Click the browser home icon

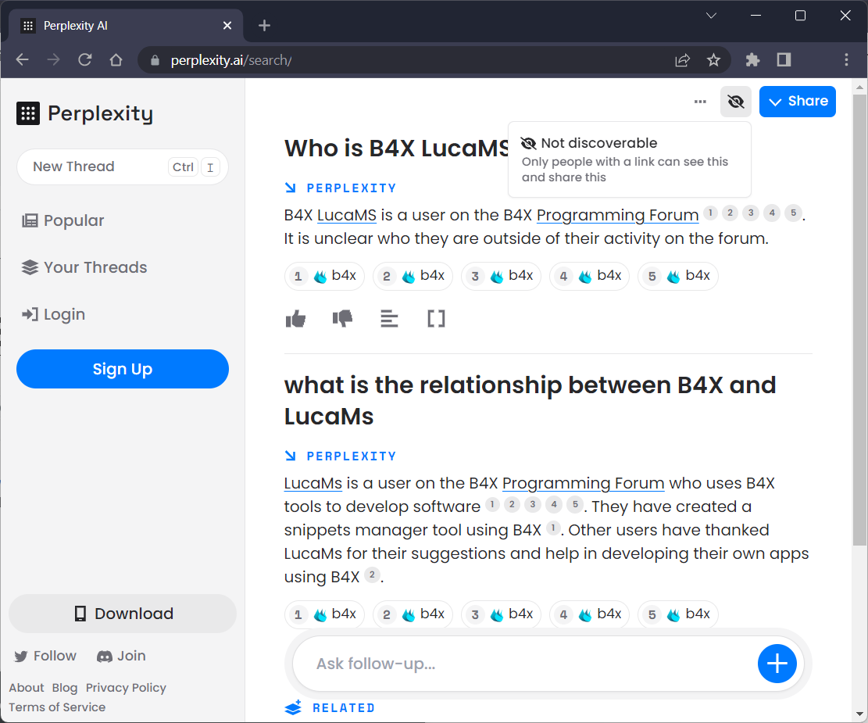116,60
